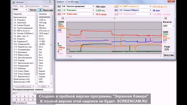This screenshot has width=187, height=105.
Task: Click graph horizontal scrollbar left arrow
Action: tap(68, 56)
